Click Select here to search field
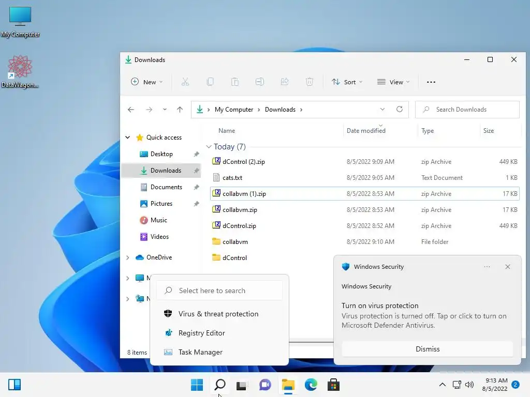The height and width of the screenshot is (397, 530). [x=219, y=291]
